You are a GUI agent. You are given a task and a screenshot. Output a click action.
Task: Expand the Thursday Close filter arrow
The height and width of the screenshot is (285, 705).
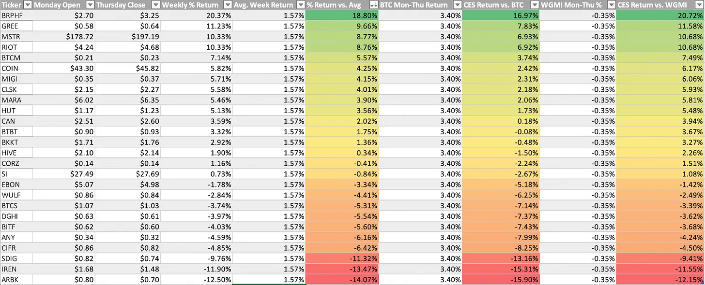(155, 5)
